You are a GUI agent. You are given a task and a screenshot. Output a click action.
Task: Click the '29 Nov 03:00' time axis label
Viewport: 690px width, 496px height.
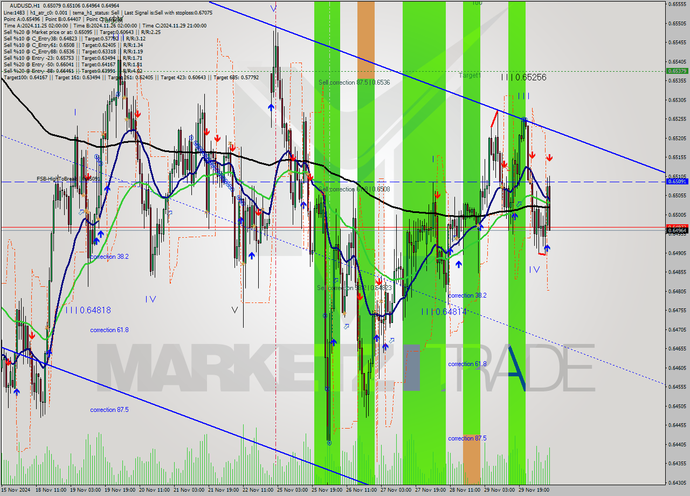499,491
